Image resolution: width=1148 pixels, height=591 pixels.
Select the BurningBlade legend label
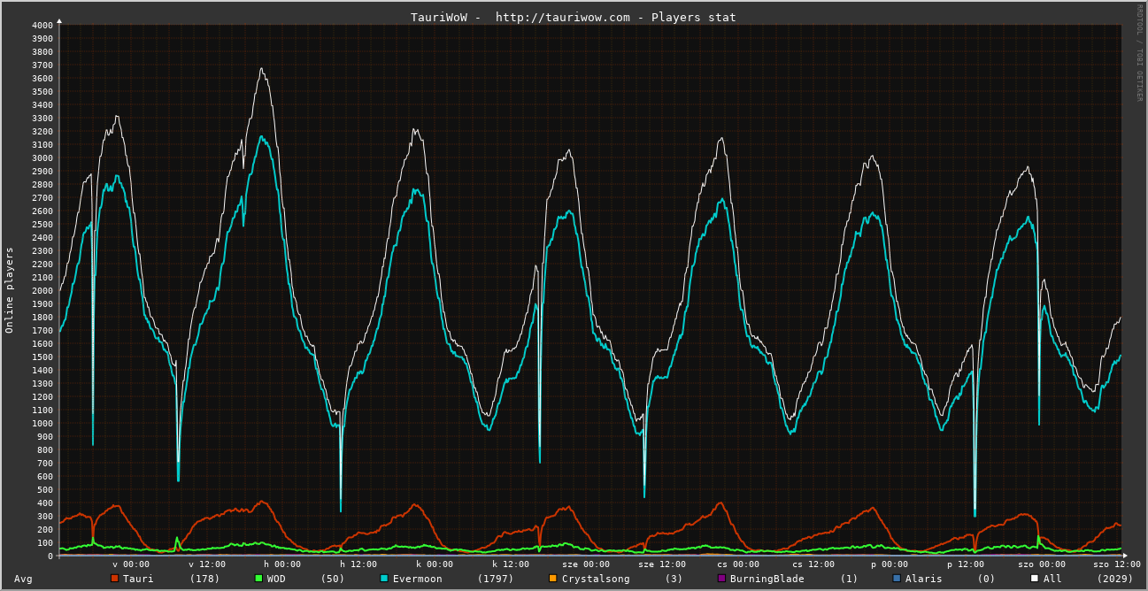coord(767,579)
